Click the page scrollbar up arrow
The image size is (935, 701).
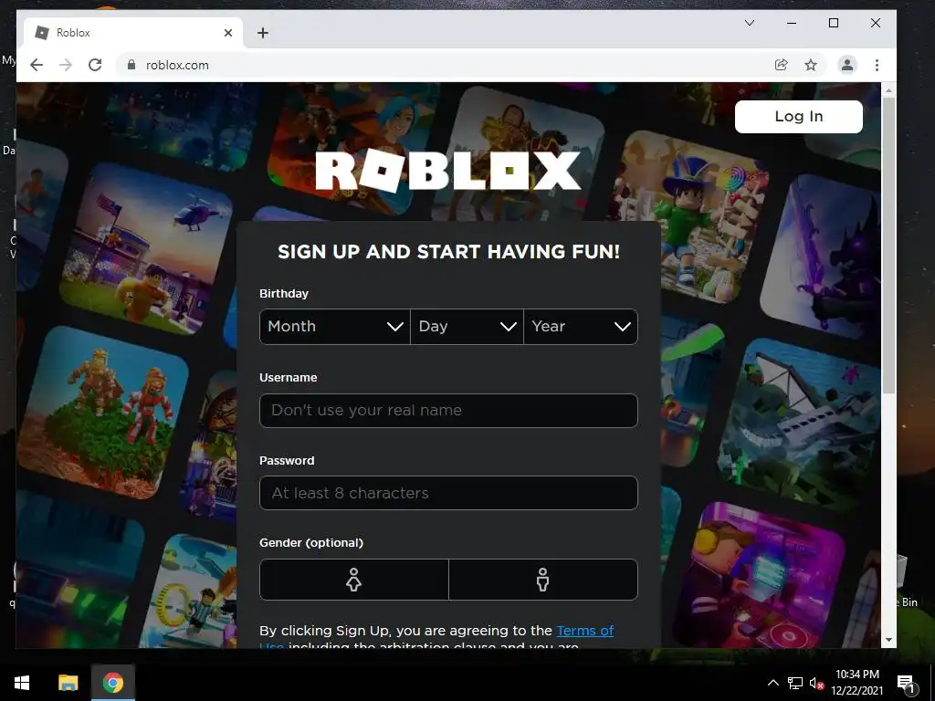tap(888, 90)
